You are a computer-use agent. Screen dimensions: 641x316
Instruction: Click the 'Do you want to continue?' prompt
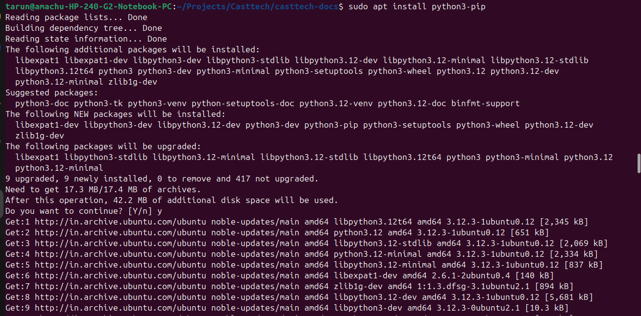[x=78, y=211]
